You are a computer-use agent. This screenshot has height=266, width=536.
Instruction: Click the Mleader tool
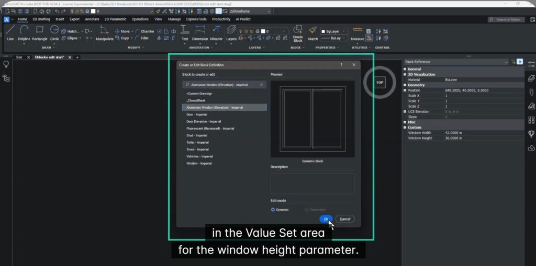click(216, 33)
